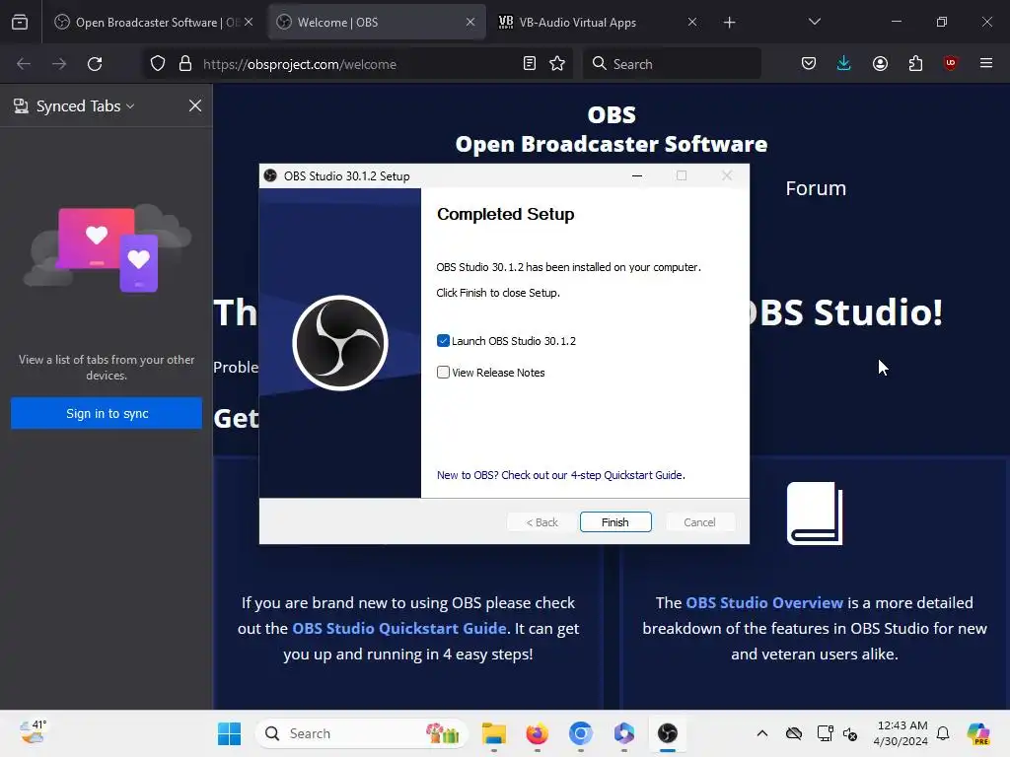Select OBS Studio icon in taskbar

pyautogui.click(x=668, y=733)
